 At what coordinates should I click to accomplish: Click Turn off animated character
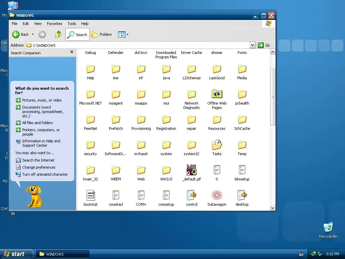click(x=42, y=174)
